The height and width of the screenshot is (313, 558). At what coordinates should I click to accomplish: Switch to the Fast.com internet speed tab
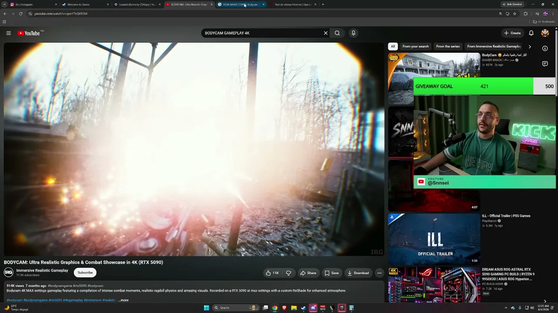point(293,4)
